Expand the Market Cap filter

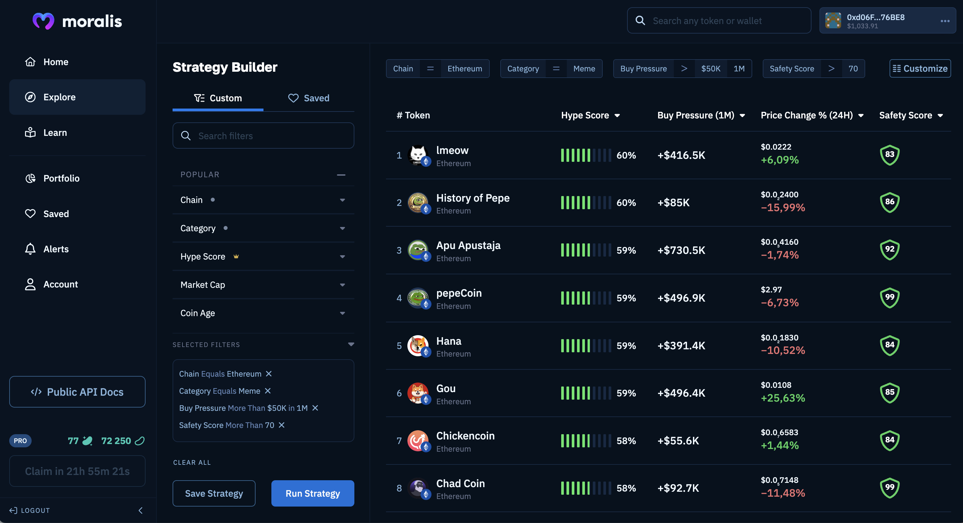pos(263,285)
